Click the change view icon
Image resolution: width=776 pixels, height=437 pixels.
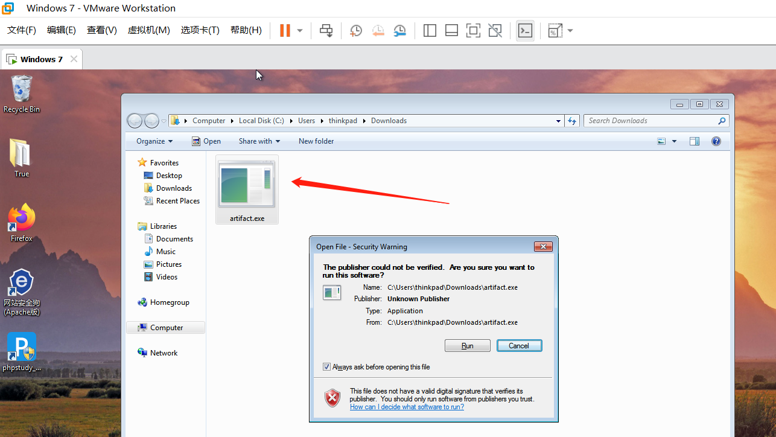coord(661,141)
